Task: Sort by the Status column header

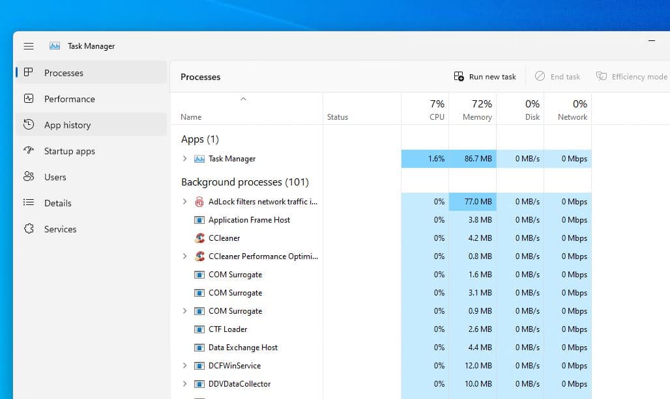Action: tap(362, 109)
